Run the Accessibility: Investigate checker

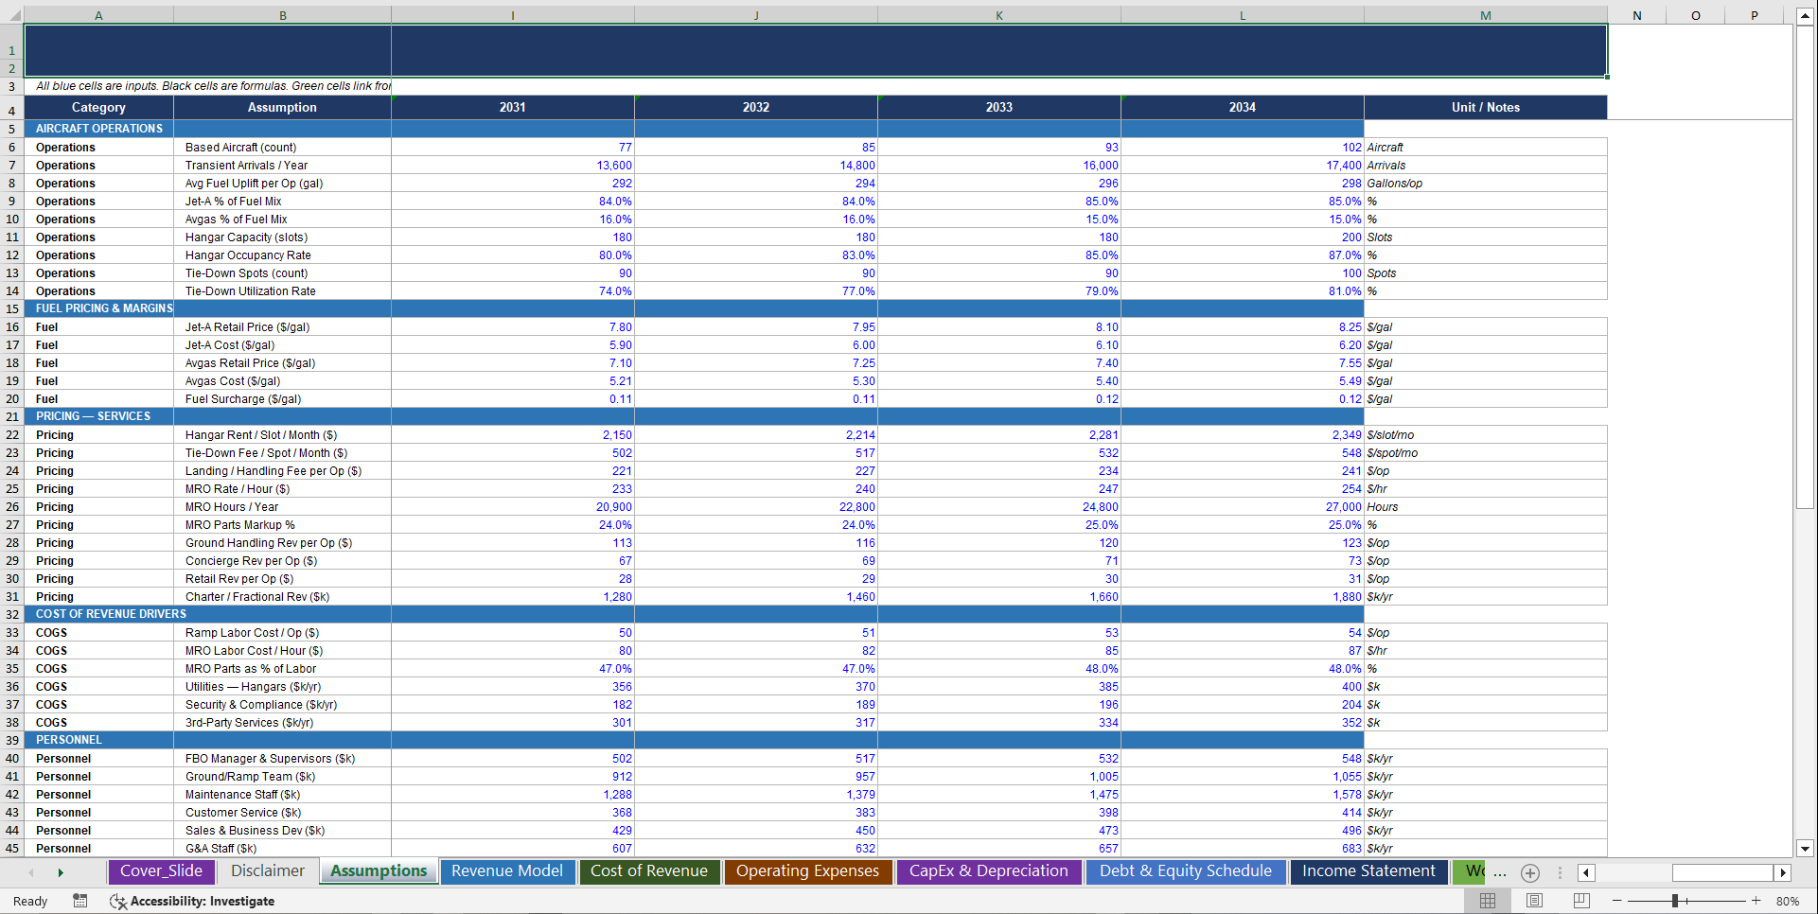point(202,901)
